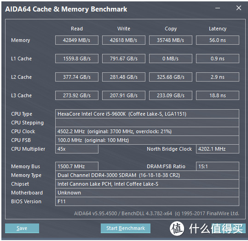
Task: Click the L1 Cache Write value 791.67 GB/s
Action: tap(124, 59)
